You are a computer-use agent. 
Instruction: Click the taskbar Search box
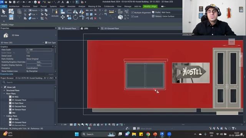click(98, 134)
